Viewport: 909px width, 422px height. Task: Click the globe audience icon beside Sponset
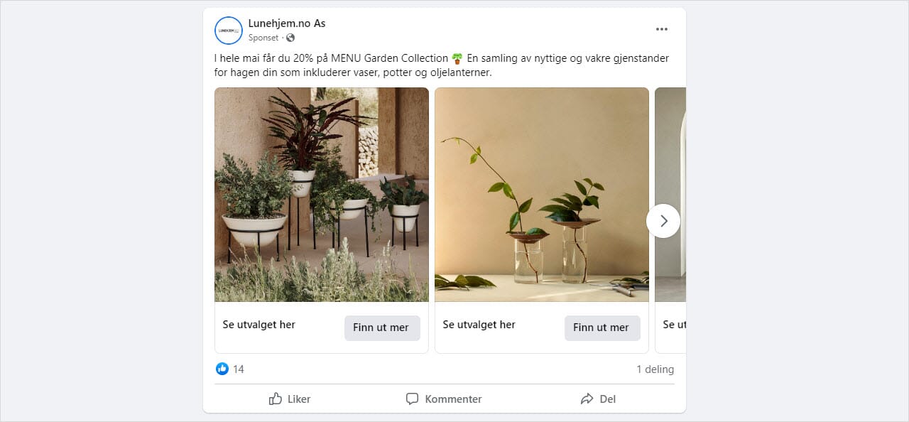click(x=289, y=38)
